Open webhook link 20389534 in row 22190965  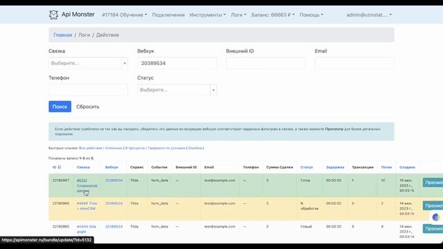click(114, 226)
